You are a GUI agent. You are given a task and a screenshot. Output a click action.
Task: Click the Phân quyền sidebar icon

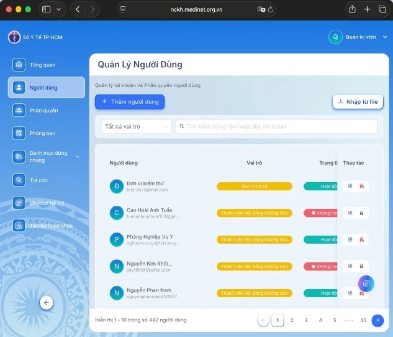point(19,110)
